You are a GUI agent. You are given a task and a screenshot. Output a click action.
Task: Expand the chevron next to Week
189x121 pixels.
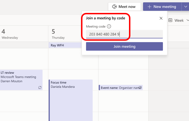pos(187,20)
